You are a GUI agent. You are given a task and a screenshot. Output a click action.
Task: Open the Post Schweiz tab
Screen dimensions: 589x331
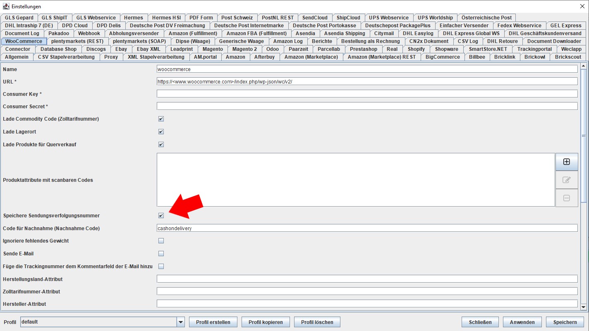click(237, 18)
